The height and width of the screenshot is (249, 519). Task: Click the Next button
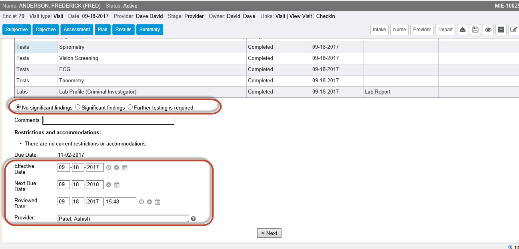269,233
